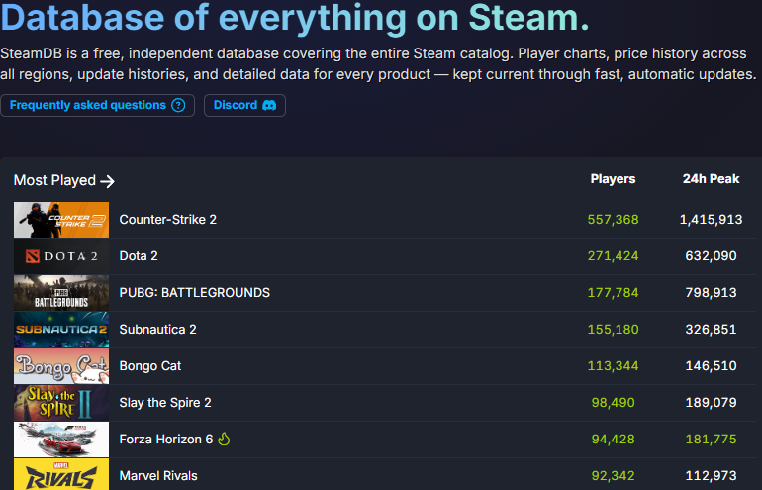Click the Dota 2 title link

tap(139, 256)
